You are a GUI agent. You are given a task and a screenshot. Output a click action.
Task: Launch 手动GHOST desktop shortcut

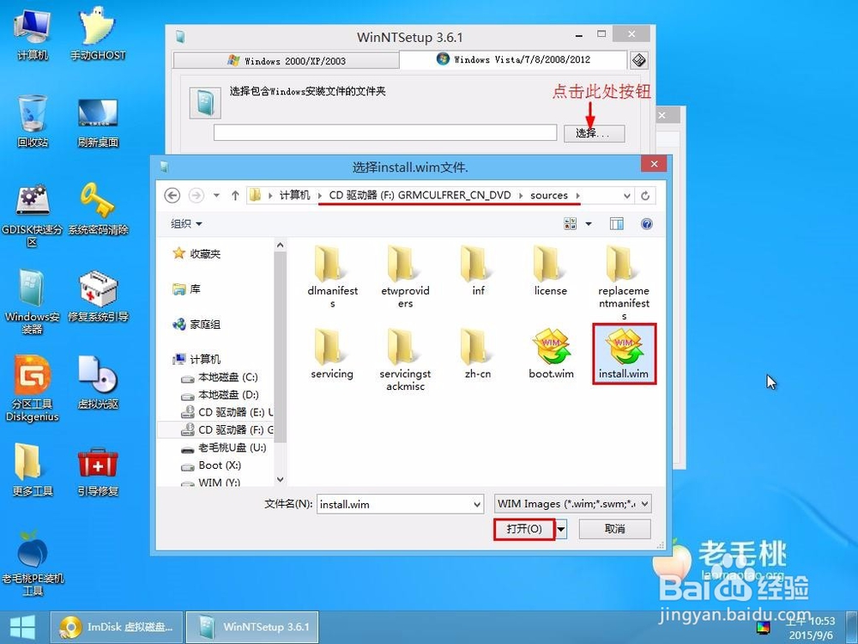pyautogui.click(x=98, y=34)
